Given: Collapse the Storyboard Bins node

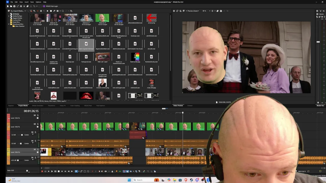Looking at the screenshot, I should pyautogui.click(x=9, y=24).
